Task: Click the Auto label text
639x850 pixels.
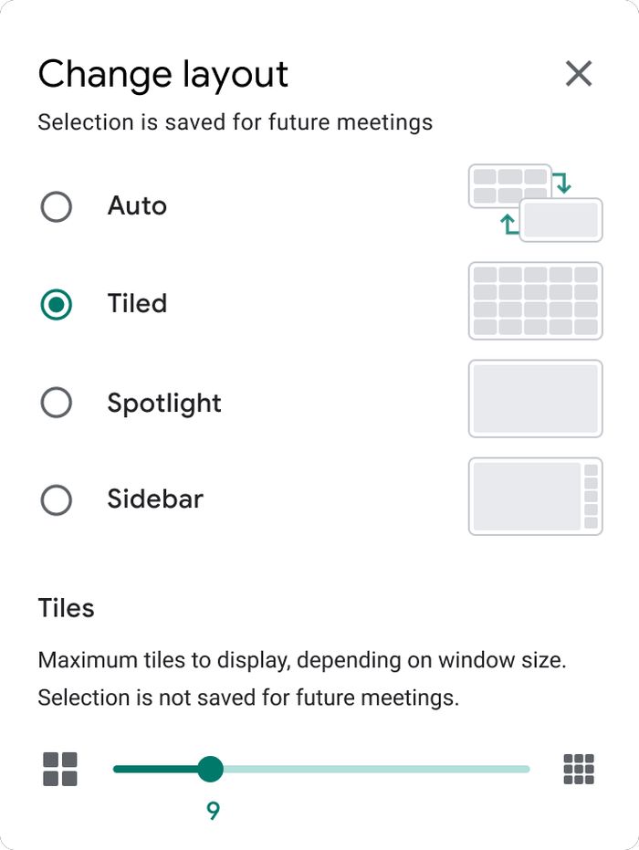Action: point(137,206)
